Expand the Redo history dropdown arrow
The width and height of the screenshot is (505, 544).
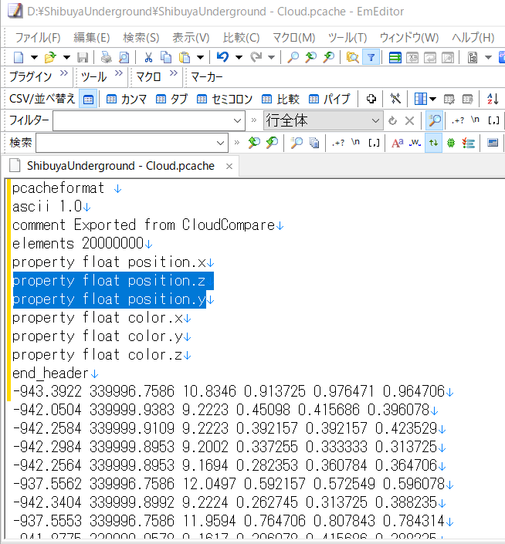pyautogui.click(x=271, y=57)
